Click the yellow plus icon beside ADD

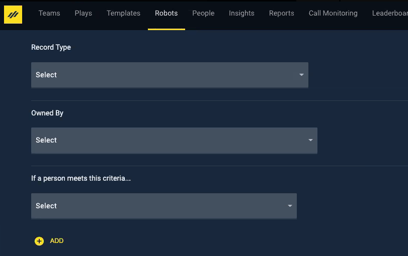[39, 241]
